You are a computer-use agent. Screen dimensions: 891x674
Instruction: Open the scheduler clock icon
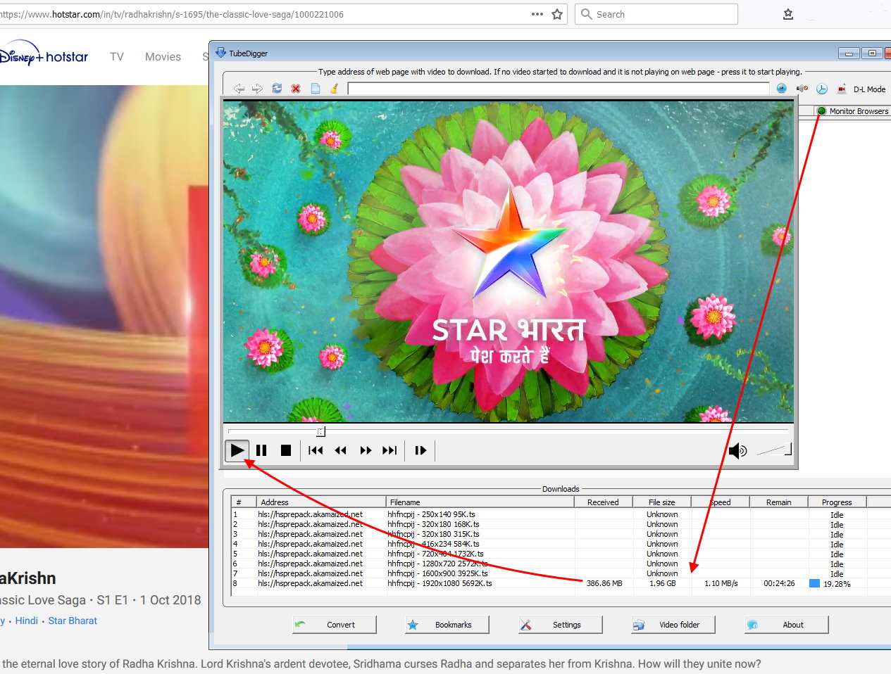[x=822, y=89]
